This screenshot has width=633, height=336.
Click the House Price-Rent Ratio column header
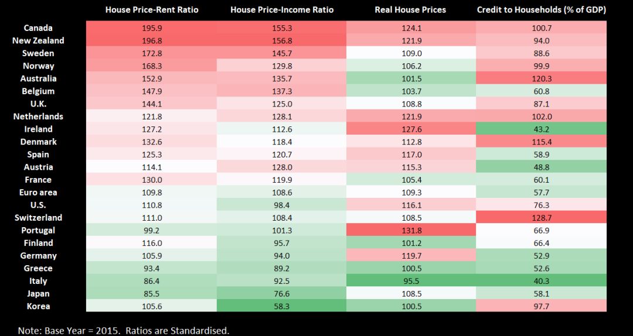[x=152, y=10]
